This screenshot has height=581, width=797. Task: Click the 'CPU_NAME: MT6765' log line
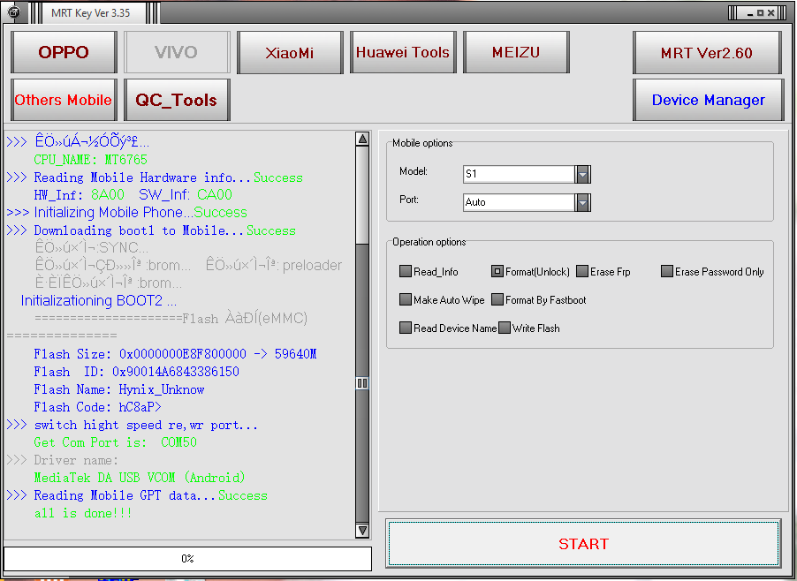click(x=90, y=160)
